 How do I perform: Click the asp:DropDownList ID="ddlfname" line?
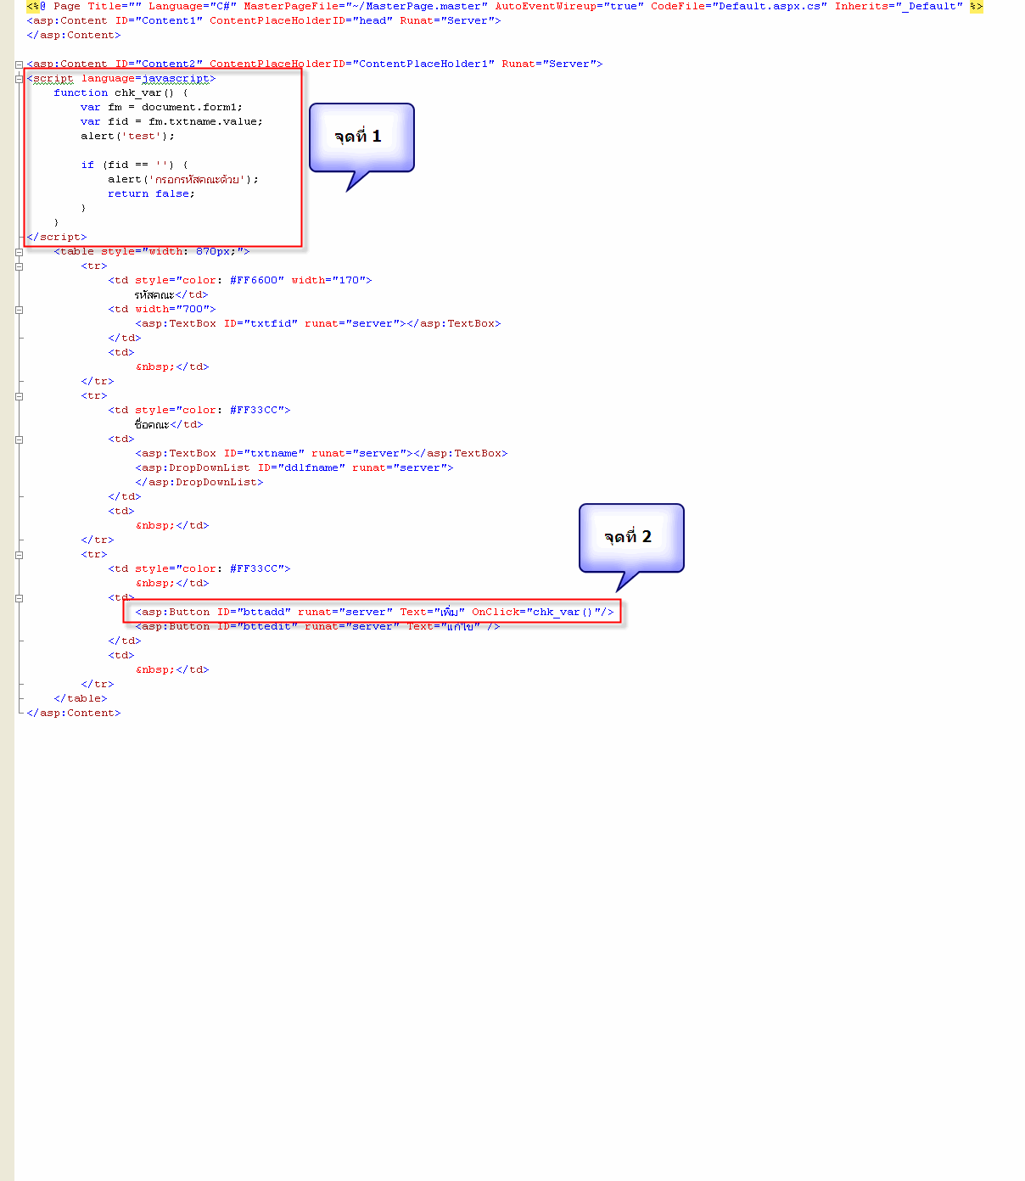click(294, 467)
